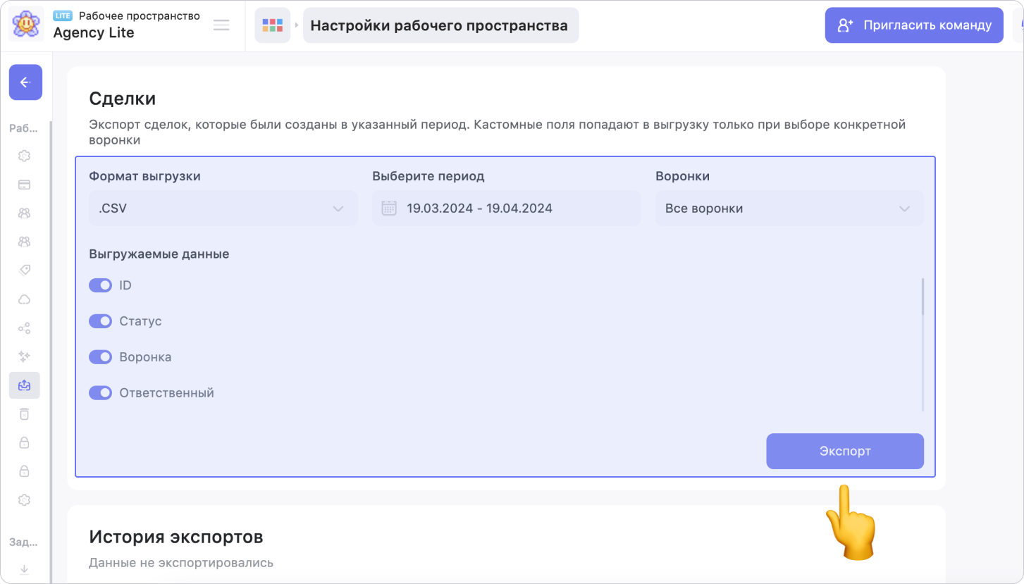Open the period picker calendar icon
Screen dimensions: 1024x584
[389, 209]
